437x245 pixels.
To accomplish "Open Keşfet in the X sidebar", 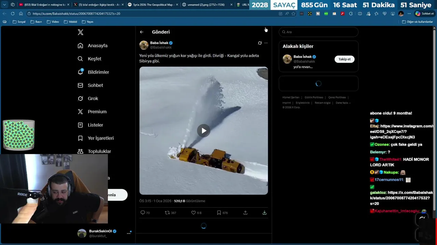I will tap(89, 59).
